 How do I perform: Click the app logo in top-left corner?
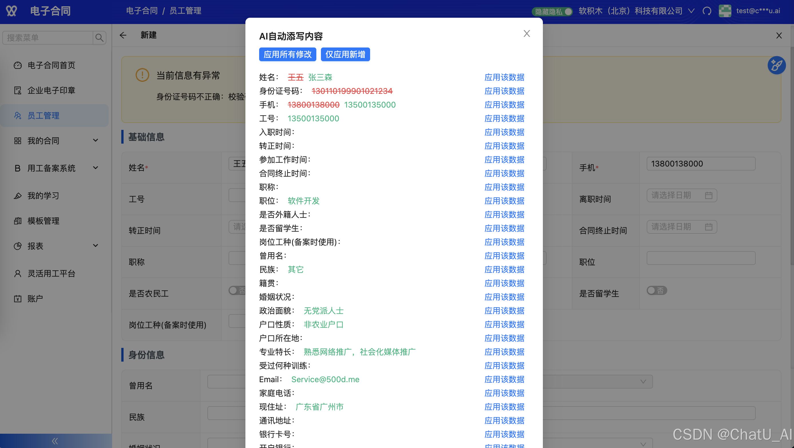point(12,11)
